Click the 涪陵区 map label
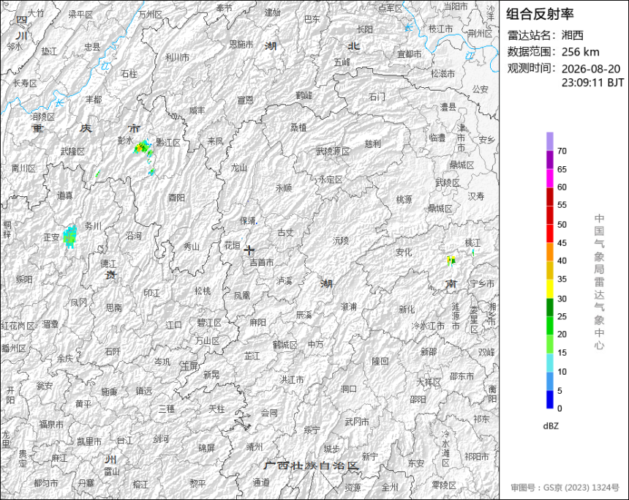629x500 pixels. pos(42,117)
